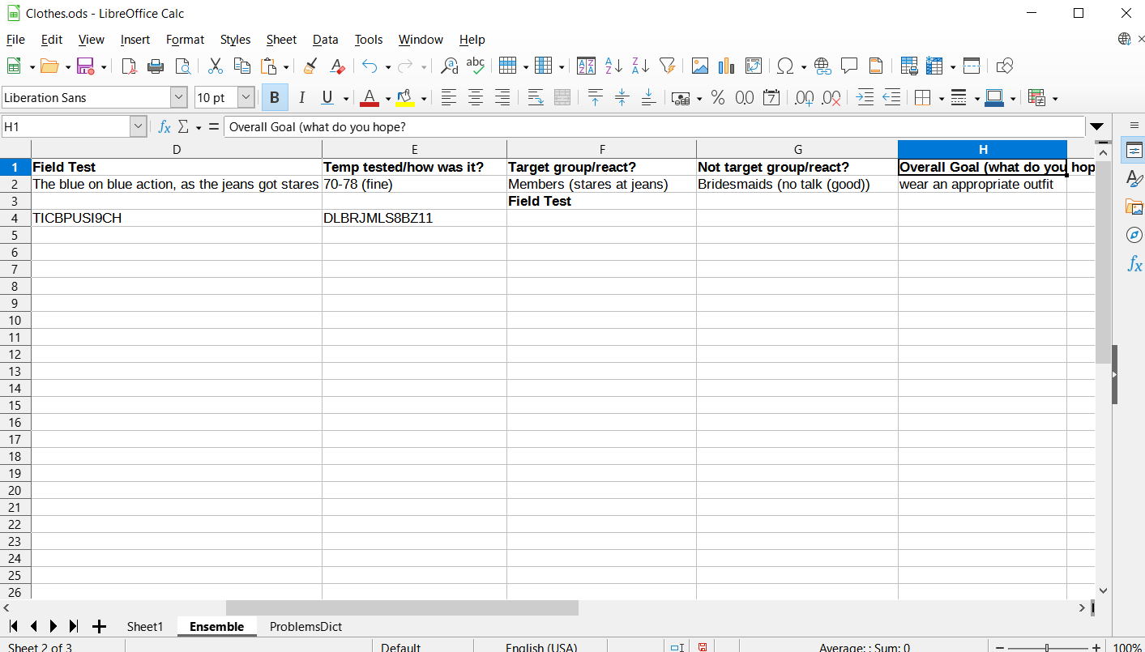The width and height of the screenshot is (1145, 652).
Task: Open the sidebar Navigator panel
Action: pyautogui.click(x=1134, y=235)
